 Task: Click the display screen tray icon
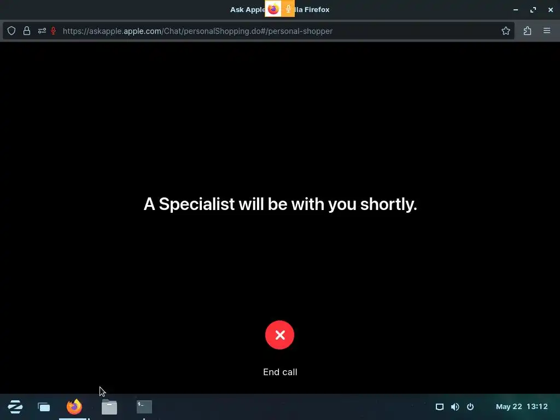tap(440, 407)
